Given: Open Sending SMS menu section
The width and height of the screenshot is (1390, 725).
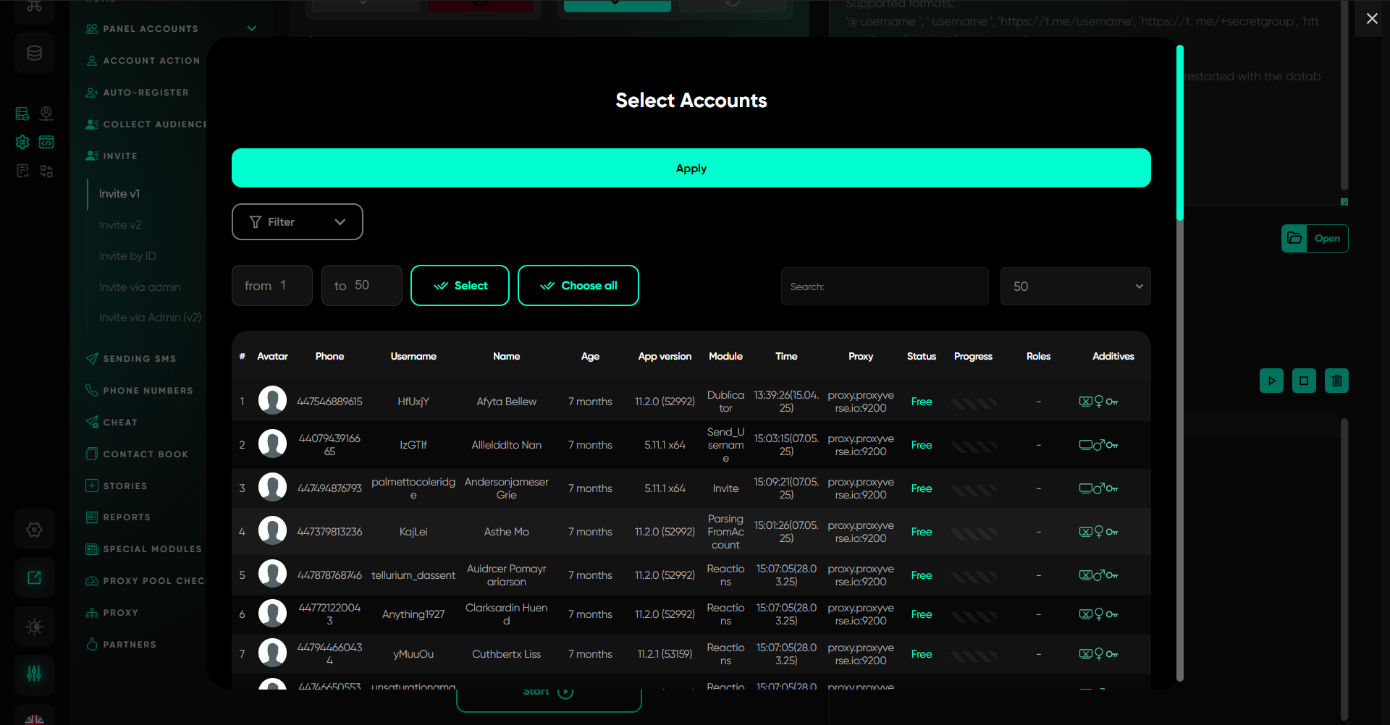Looking at the screenshot, I should point(139,359).
